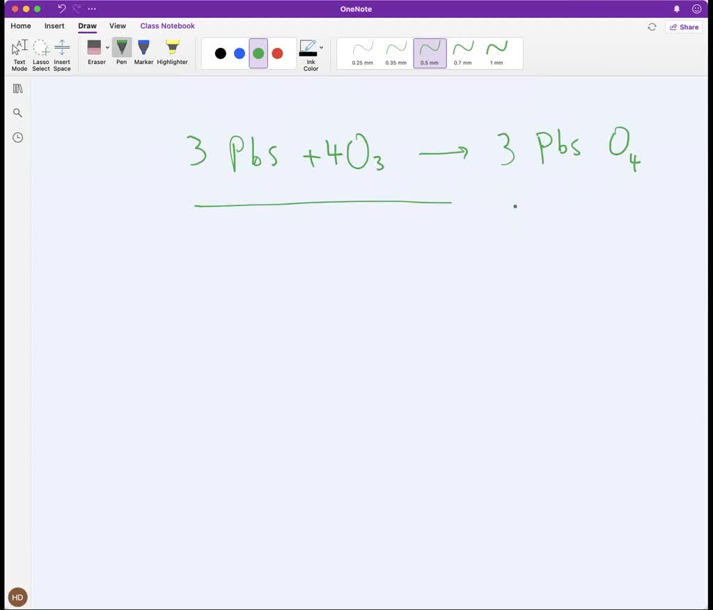Open the Eraser dropdown arrow
This screenshot has width=713, height=610.
point(107,49)
